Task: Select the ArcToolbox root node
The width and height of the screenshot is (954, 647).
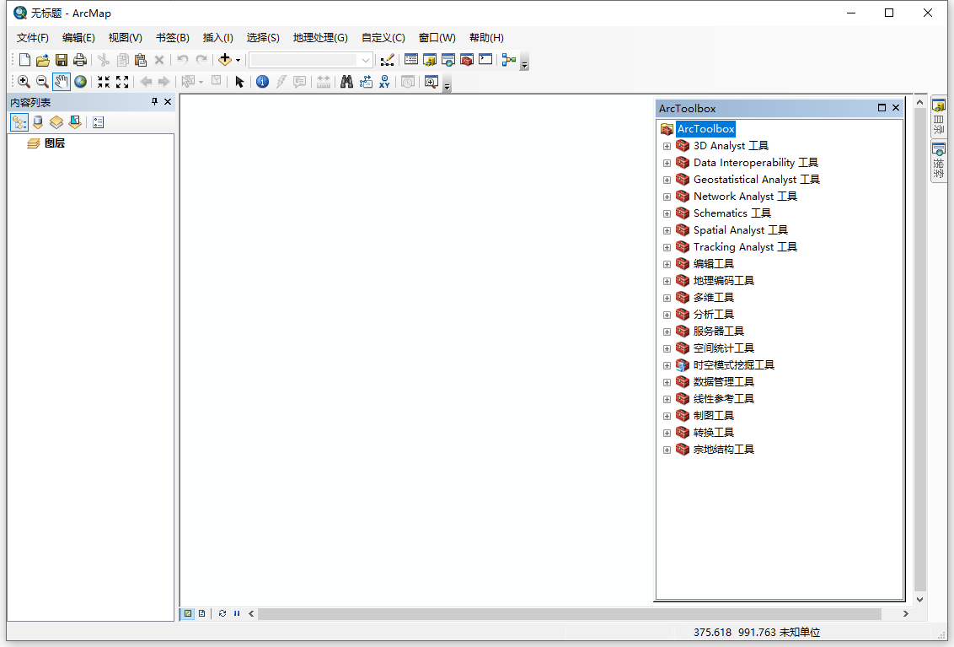Action: 705,128
